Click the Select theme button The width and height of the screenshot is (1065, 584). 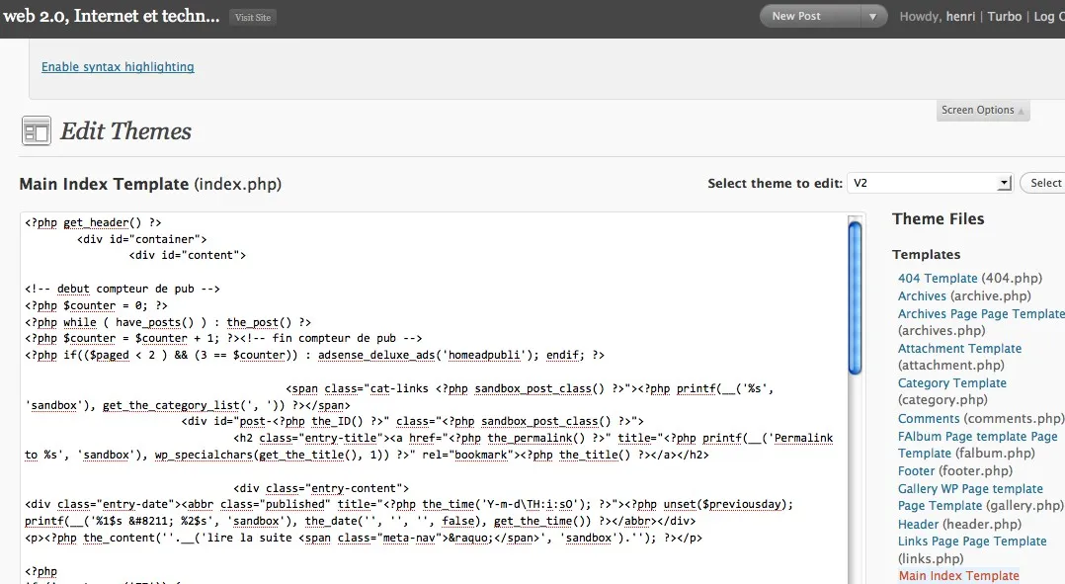(x=1044, y=183)
